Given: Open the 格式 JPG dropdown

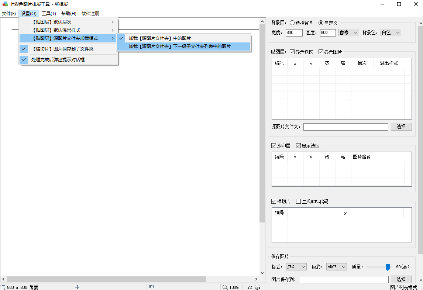Looking at the screenshot, I should tap(296, 267).
